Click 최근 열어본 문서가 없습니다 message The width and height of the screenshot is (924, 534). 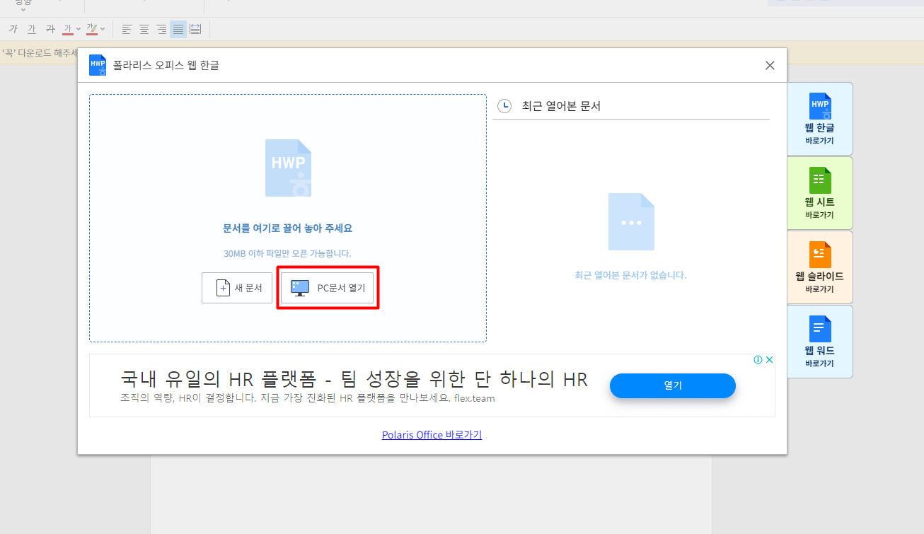(631, 275)
